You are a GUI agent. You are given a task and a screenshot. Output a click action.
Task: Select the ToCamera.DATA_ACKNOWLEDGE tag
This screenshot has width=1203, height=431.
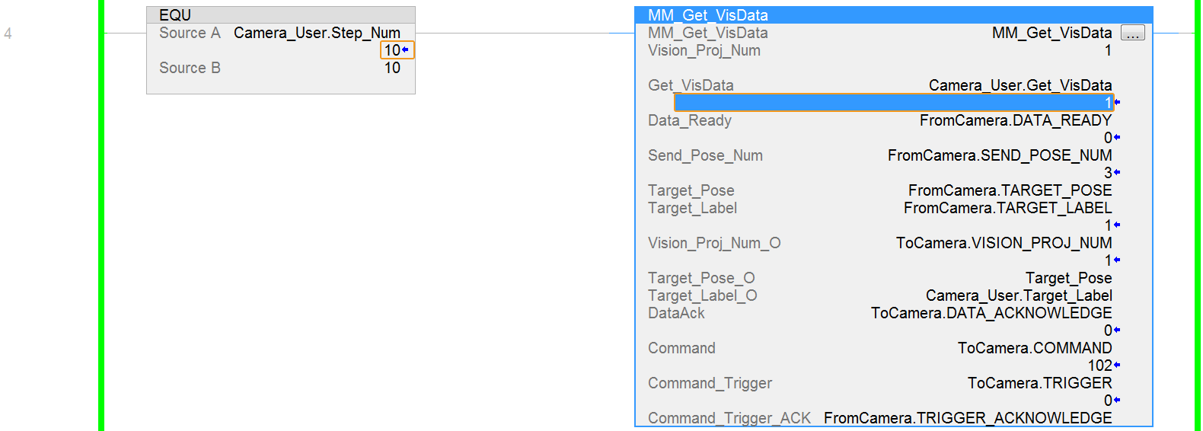pos(991,313)
